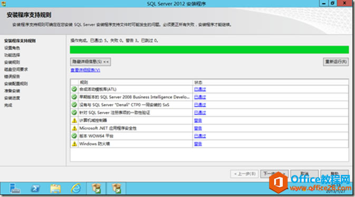Viewport: 355px width, 197px height.
Task: Click the warning triangle beside Windows 防火墙
Action: [x=74, y=144]
